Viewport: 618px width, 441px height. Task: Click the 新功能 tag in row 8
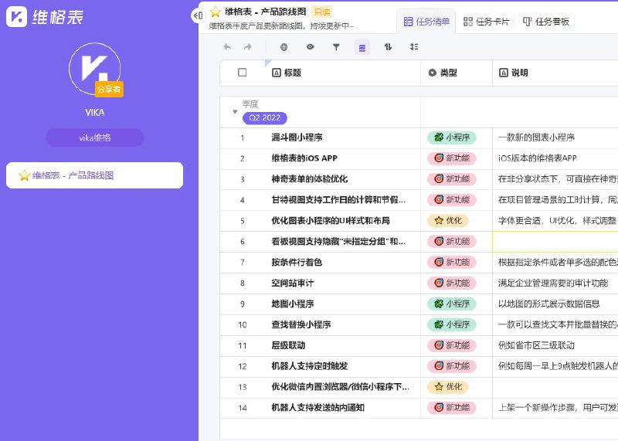pos(452,283)
